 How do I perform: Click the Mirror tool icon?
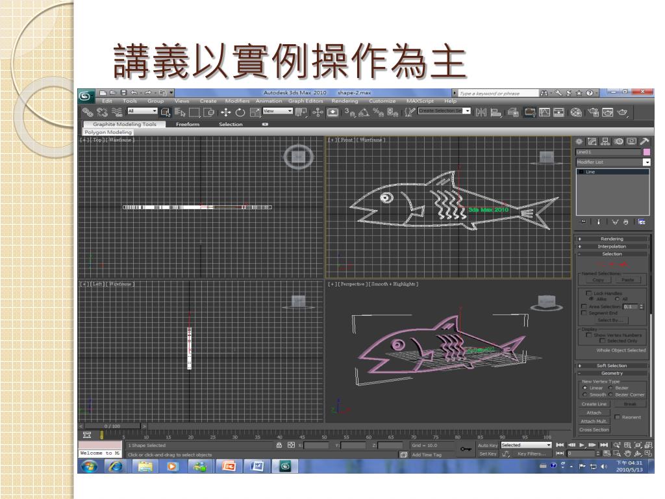481,112
